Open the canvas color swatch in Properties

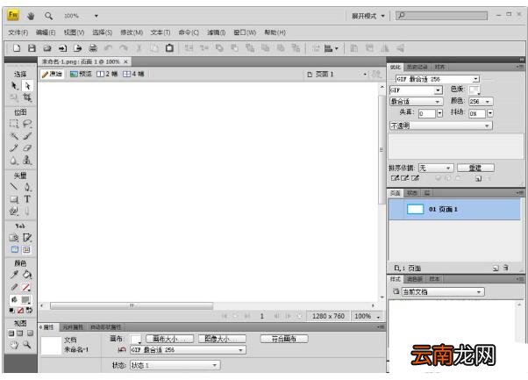(x=136, y=339)
